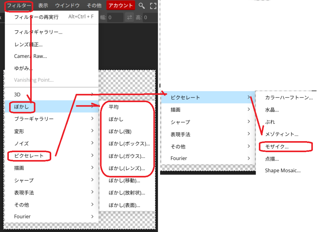
Task: Expand シャープ in the left filter menu
Action: click(52, 180)
